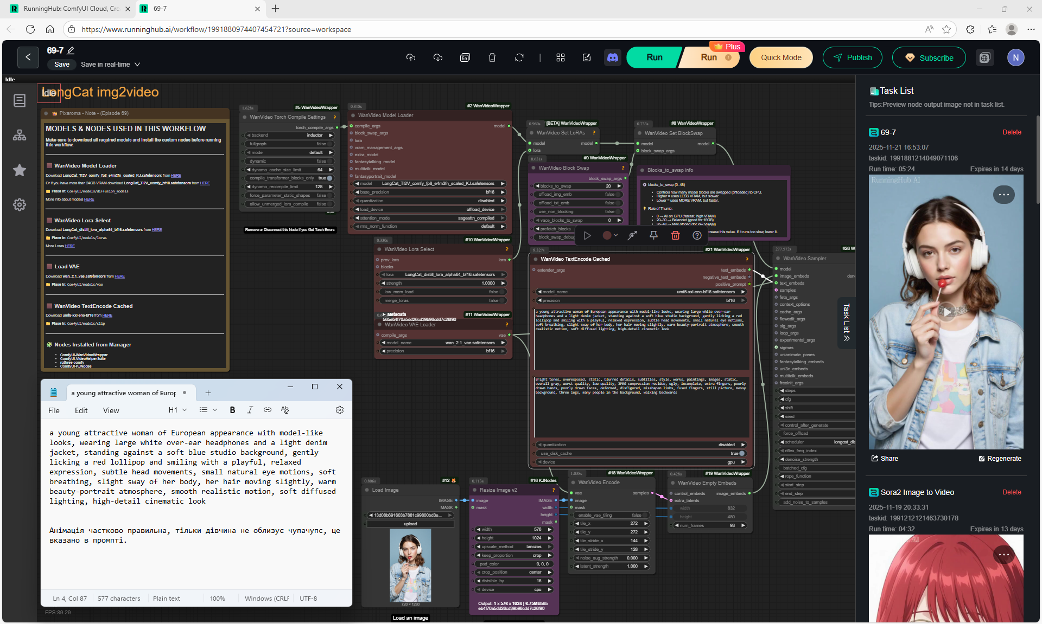Open the View menu in Notepad

[x=111, y=410]
